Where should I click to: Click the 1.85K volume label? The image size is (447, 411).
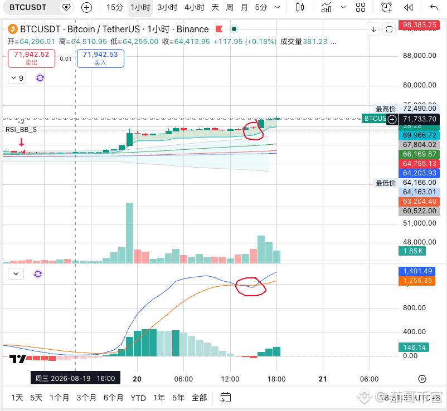tap(412, 251)
